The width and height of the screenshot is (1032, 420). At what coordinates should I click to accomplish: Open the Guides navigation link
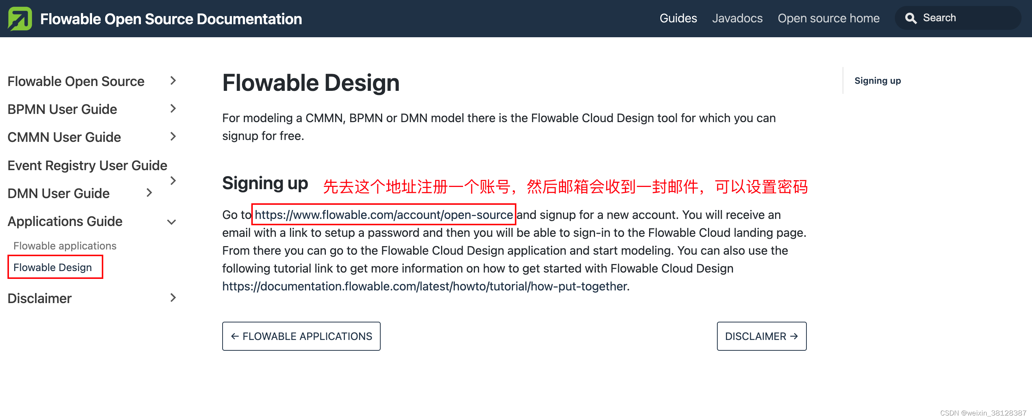coord(678,18)
